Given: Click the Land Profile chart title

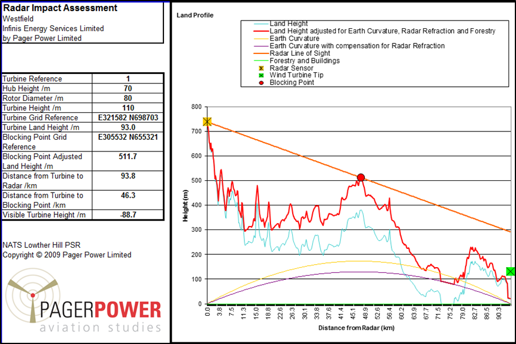Looking at the screenshot, I should coord(195,15).
